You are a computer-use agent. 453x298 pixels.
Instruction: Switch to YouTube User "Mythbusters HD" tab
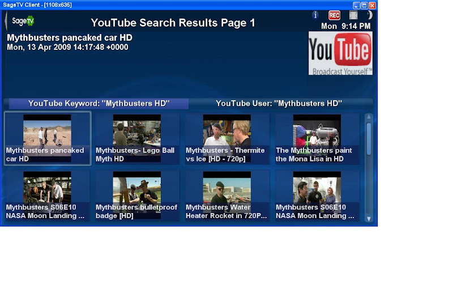click(279, 104)
